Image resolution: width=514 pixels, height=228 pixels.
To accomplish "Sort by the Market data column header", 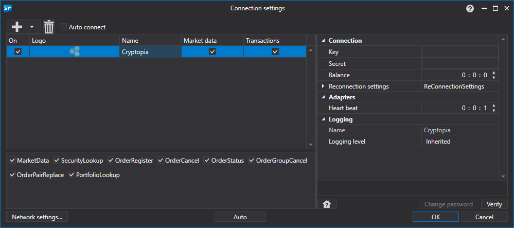I will pos(212,40).
